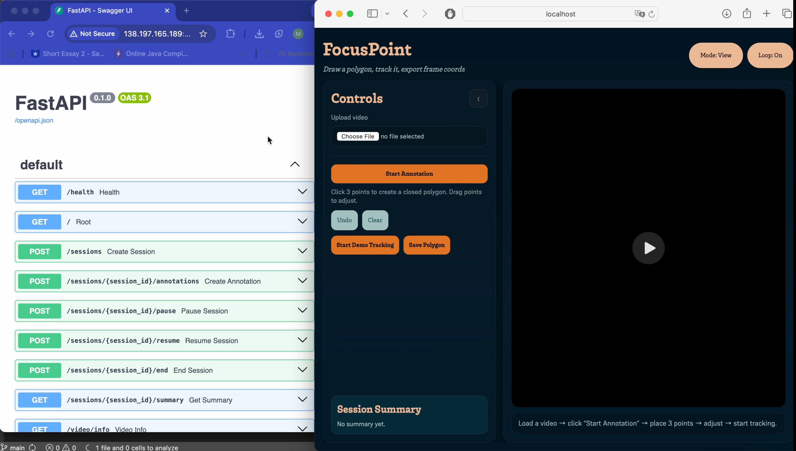This screenshot has height=451, width=796.
Task: Open the Chrome extensions puzzle icon
Action: (231, 34)
